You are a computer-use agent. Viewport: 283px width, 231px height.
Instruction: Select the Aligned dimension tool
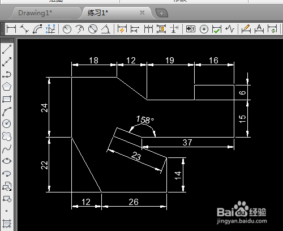24,29
